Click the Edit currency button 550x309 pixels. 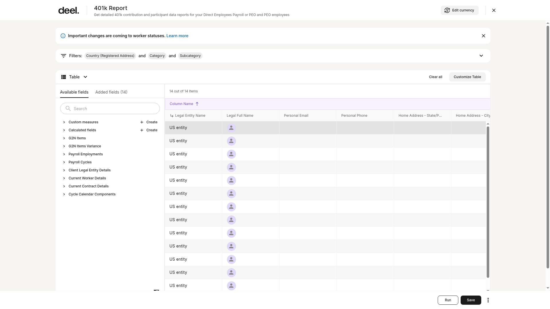point(460,10)
